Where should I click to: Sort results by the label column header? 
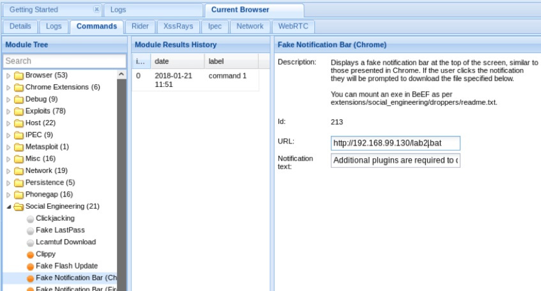[231, 61]
